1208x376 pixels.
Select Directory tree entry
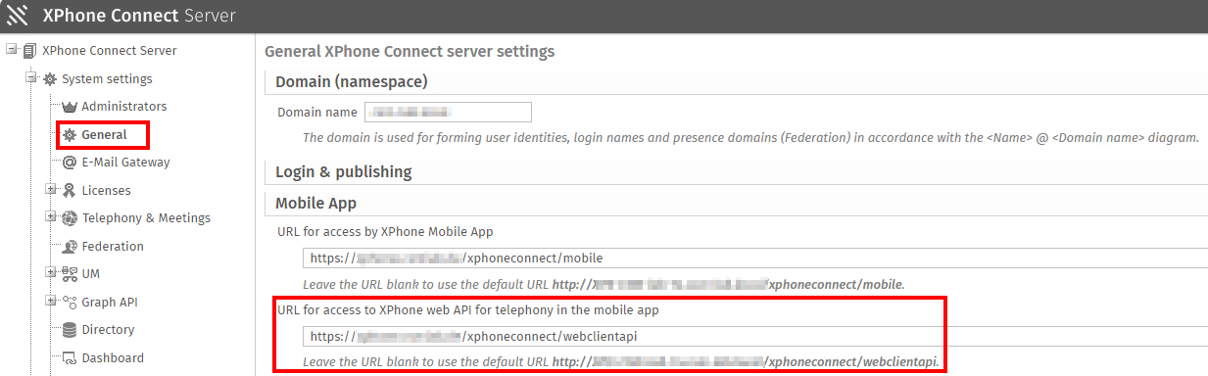point(108,330)
